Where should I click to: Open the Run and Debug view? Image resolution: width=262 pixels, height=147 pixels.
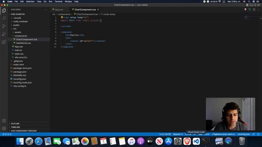pyautogui.click(x=4, y=34)
